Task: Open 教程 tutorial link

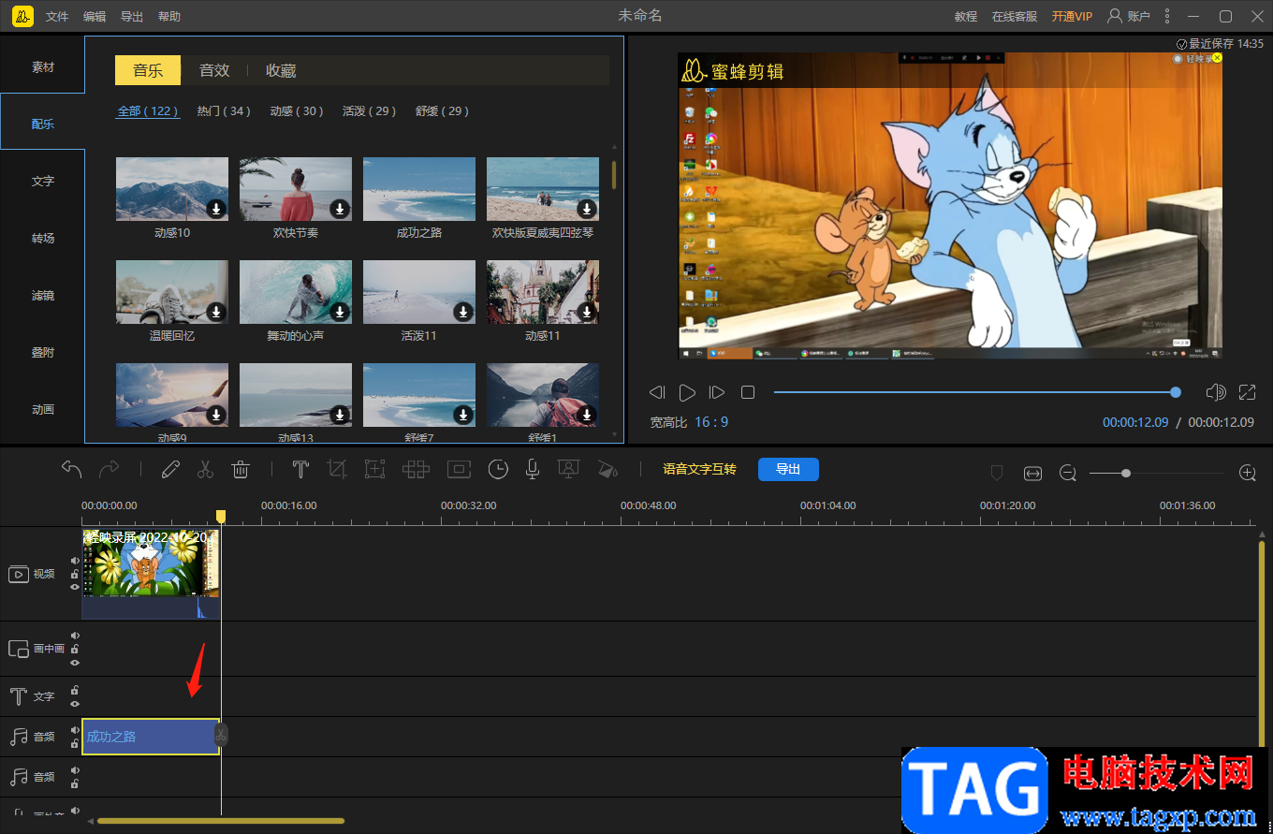Action: click(x=966, y=16)
